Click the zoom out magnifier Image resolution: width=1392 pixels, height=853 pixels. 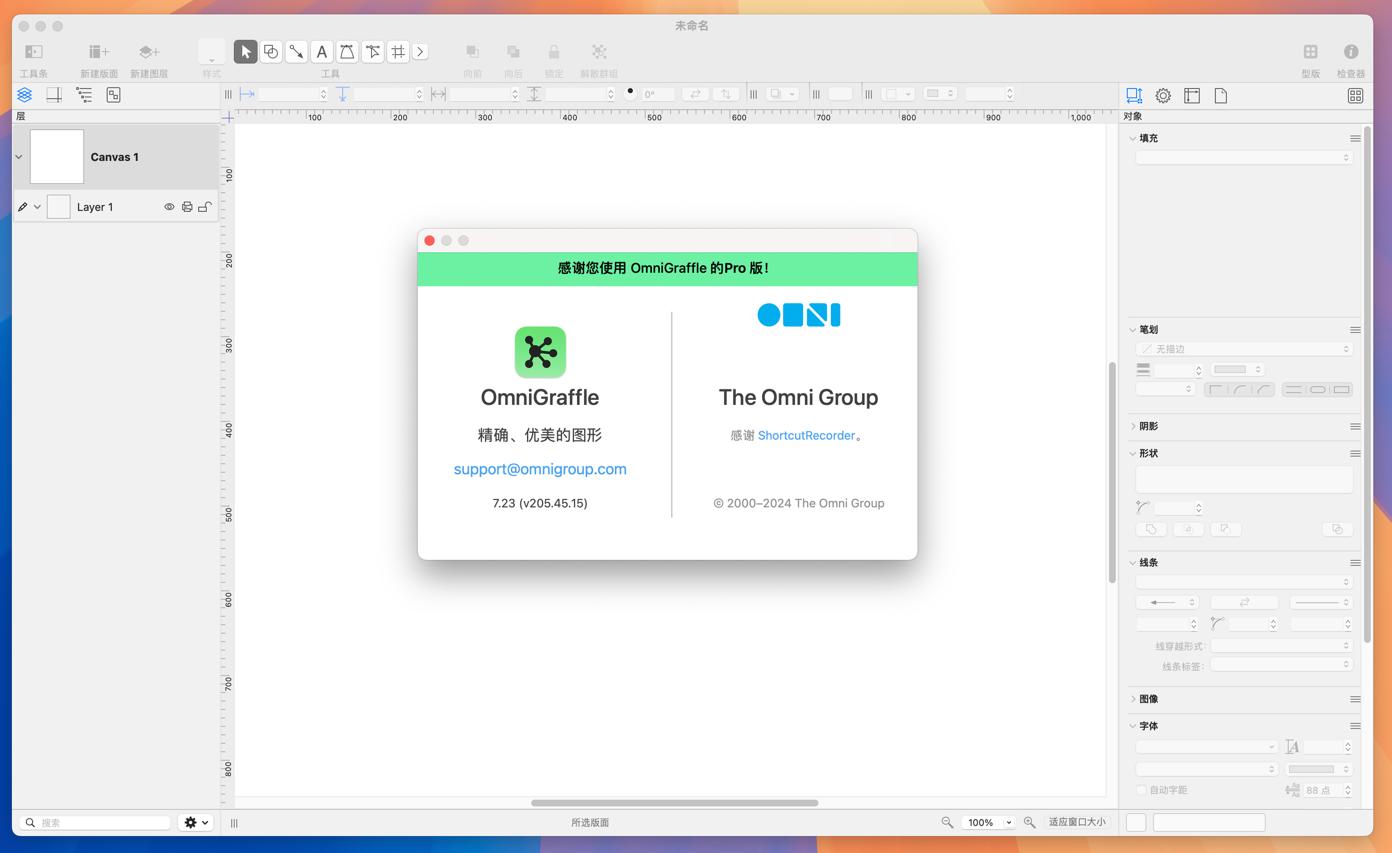(947, 823)
